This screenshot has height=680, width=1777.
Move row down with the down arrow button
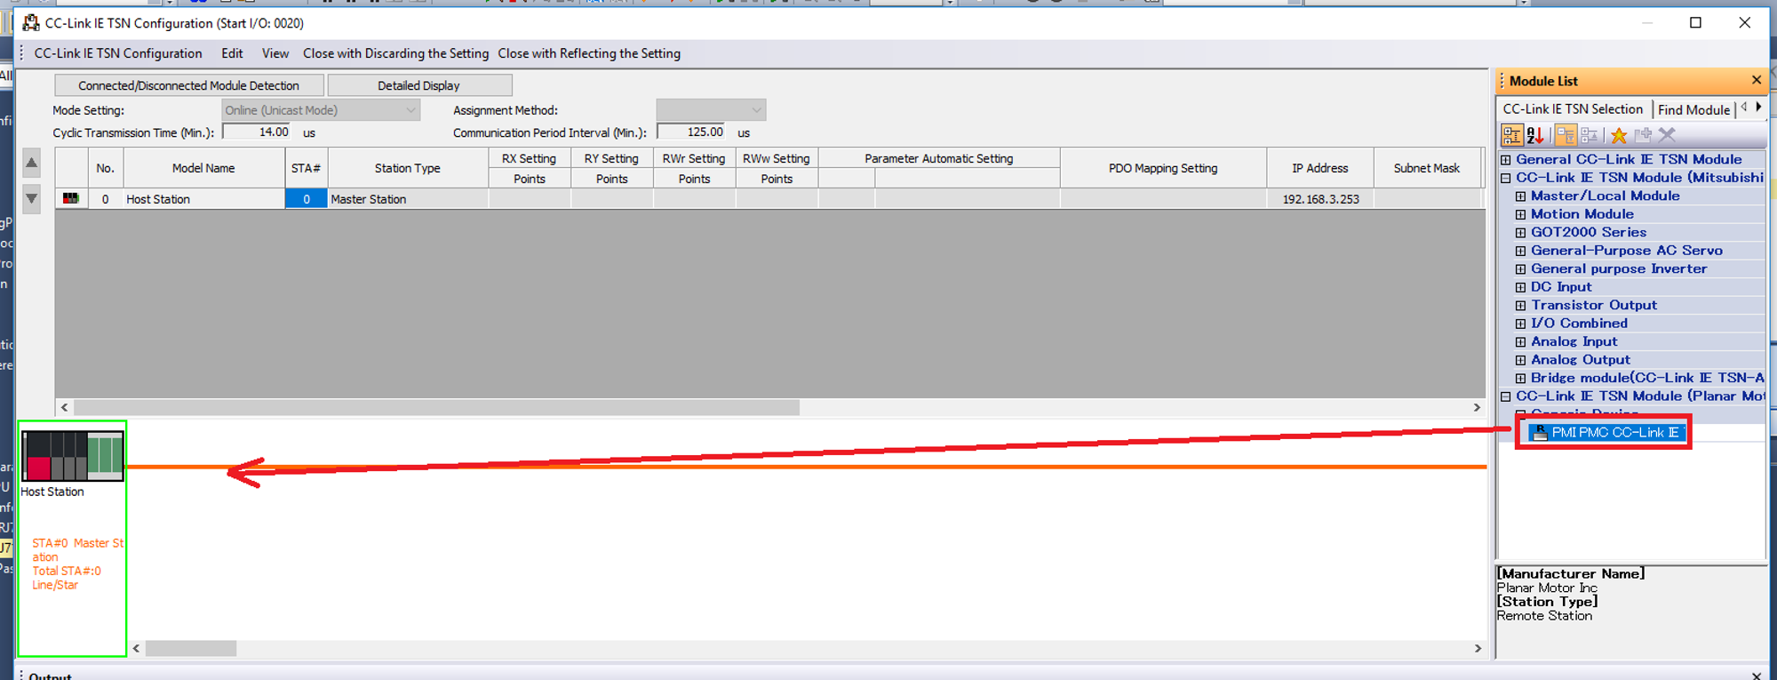click(x=31, y=198)
